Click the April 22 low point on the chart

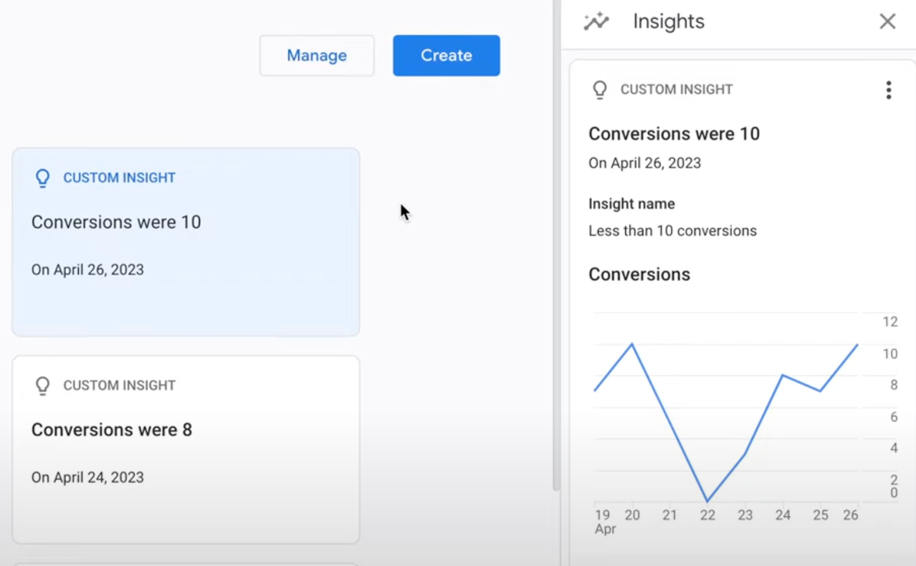708,500
